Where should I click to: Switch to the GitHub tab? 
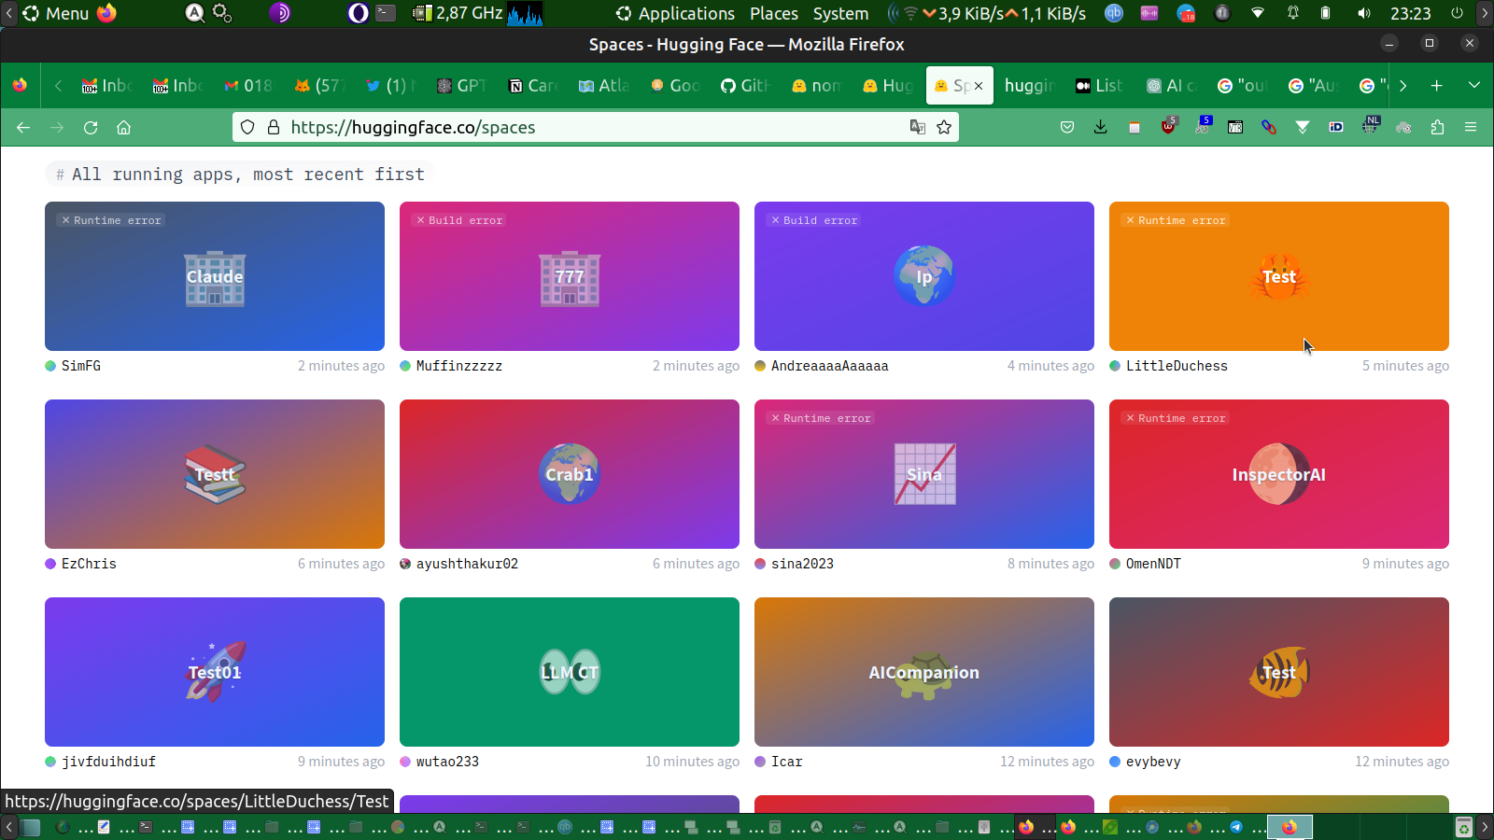click(x=745, y=86)
